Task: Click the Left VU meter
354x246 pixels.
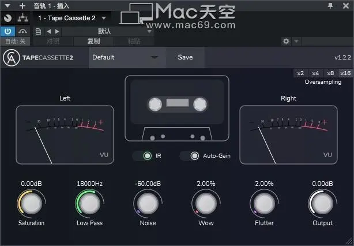Action: [x=65, y=135]
